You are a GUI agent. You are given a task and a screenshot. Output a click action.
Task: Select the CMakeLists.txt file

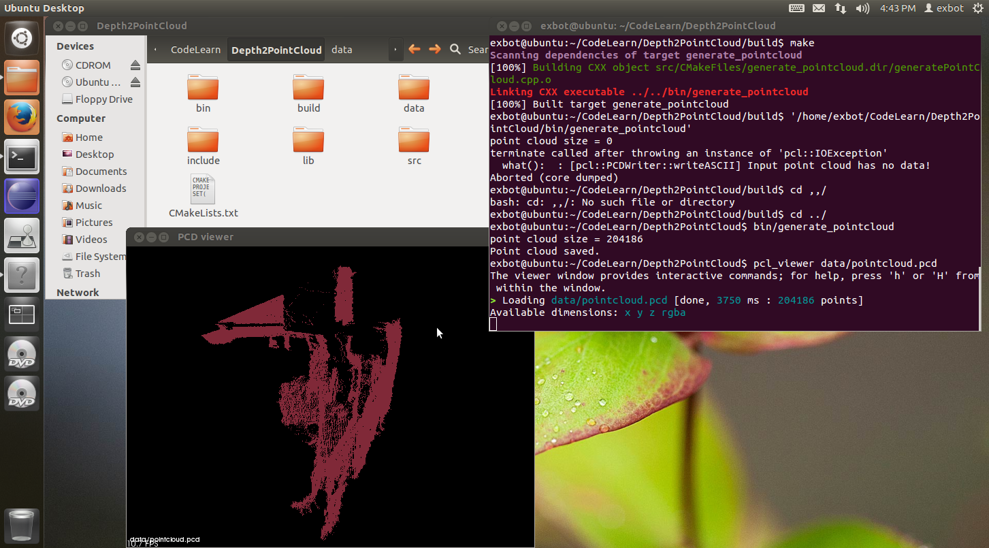click(204, 196)
